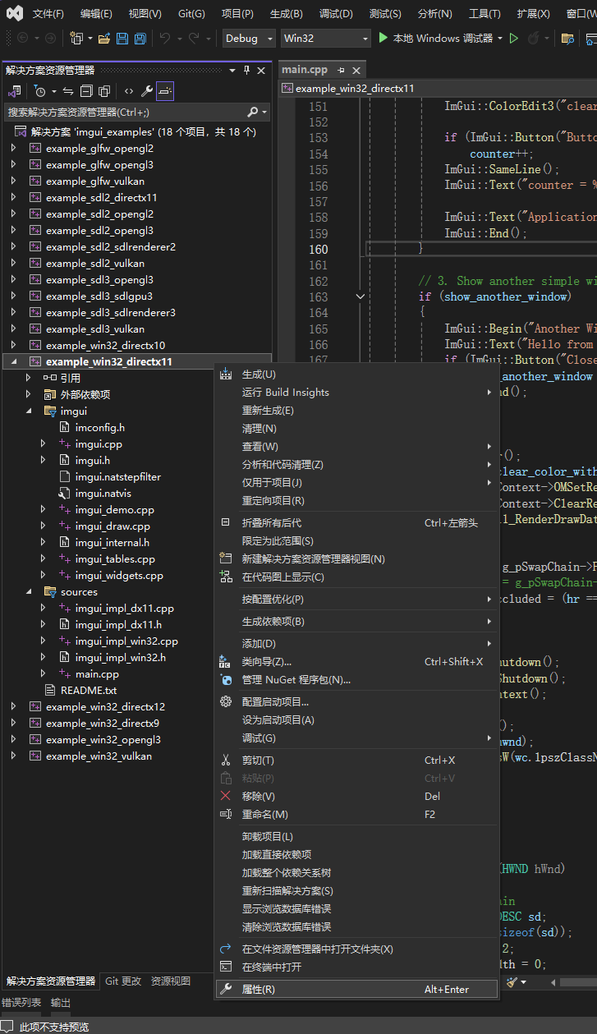Image resolution: width=597 pixels, height=1034 pixels.
Task: Click the code map icon beside 在代码图上显示
Action: pos(226,577)
